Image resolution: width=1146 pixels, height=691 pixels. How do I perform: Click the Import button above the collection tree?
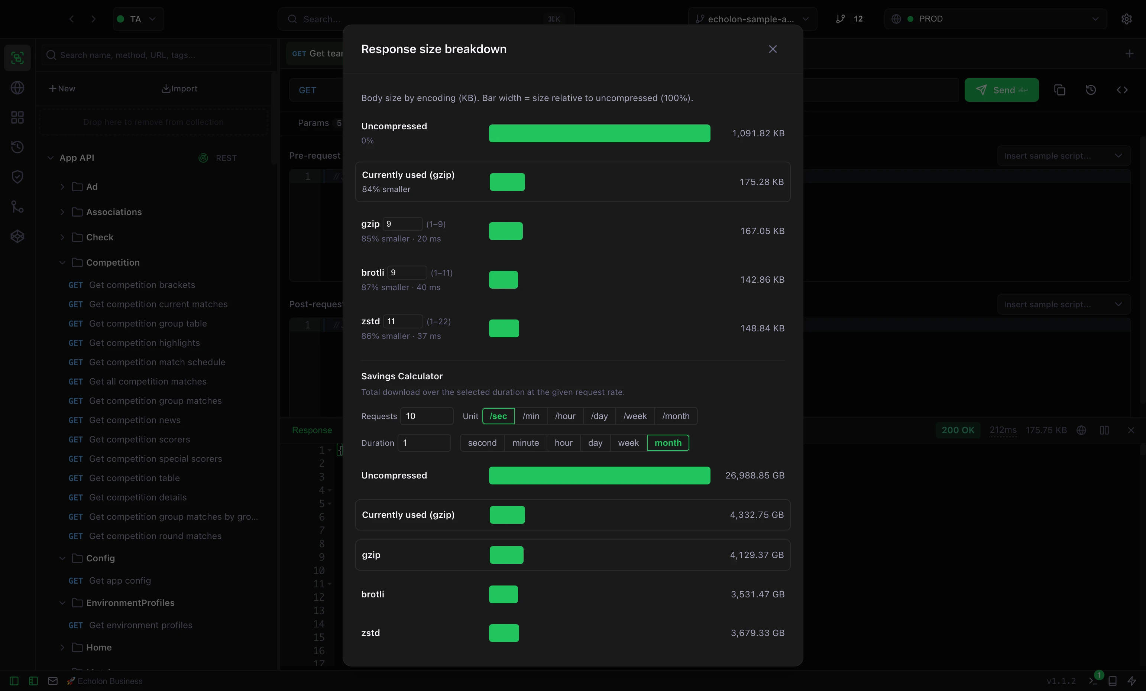179,88
